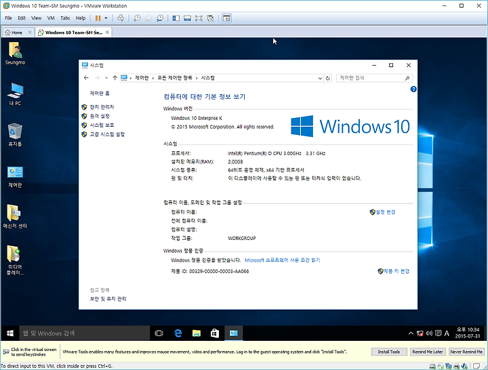
Task: Open the View menu in VMware
Action: pyautogui.click(x=36, y=18)
